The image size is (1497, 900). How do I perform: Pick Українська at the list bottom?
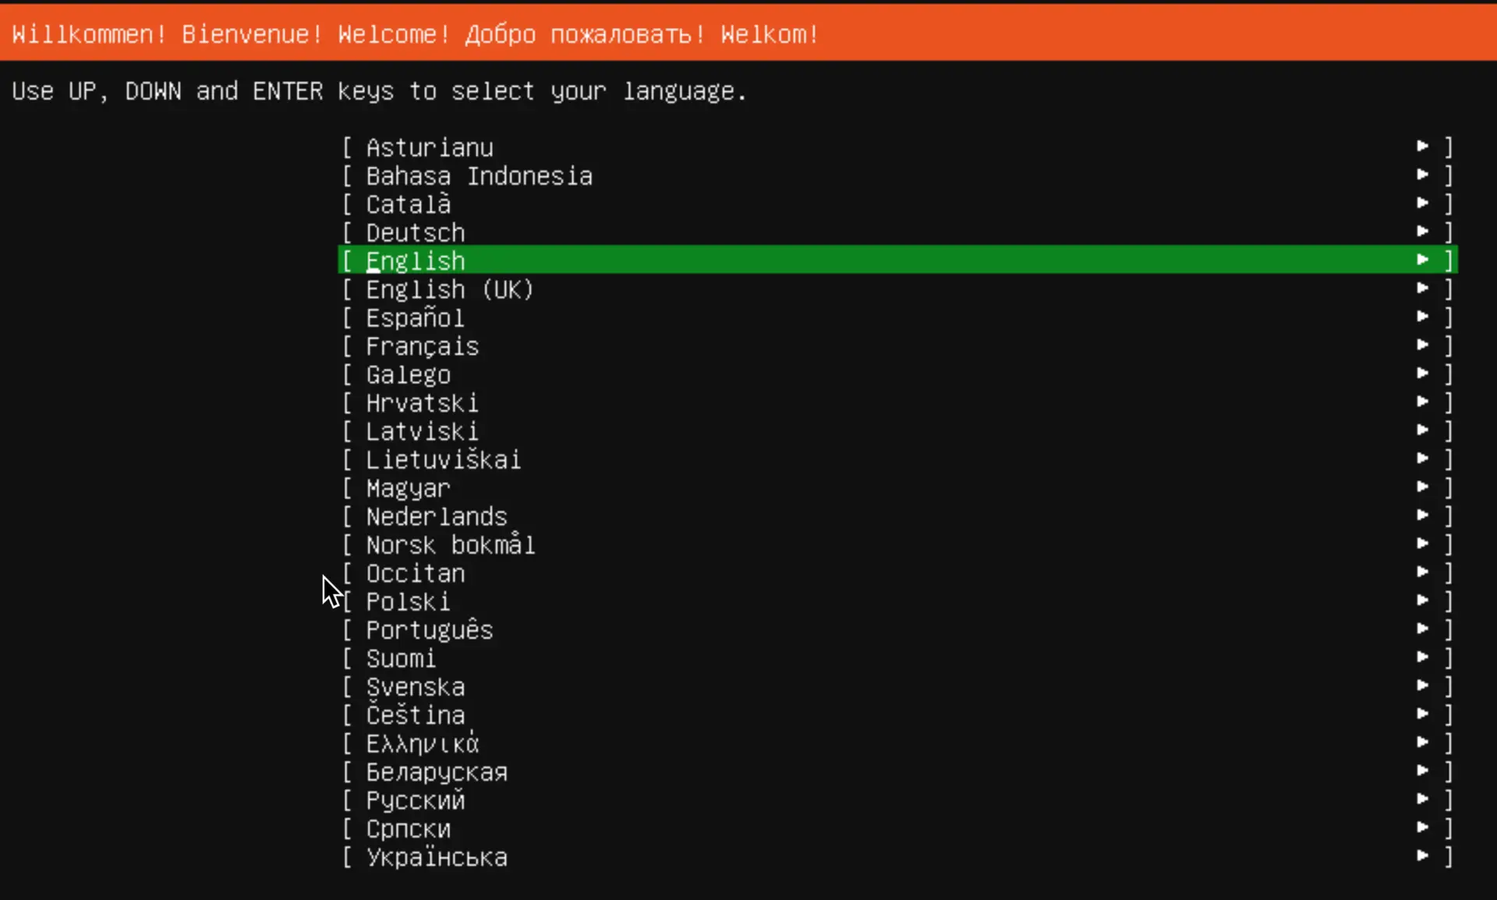click(437, 857)
